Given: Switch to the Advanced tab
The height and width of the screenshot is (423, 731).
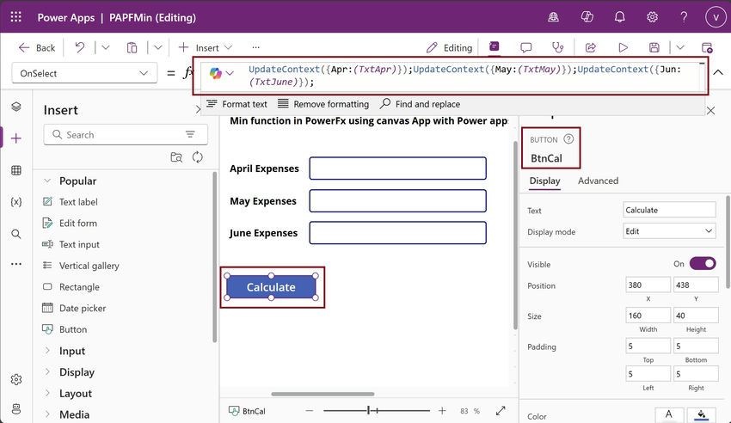Looking at the screenshot, I should [599, 181].
